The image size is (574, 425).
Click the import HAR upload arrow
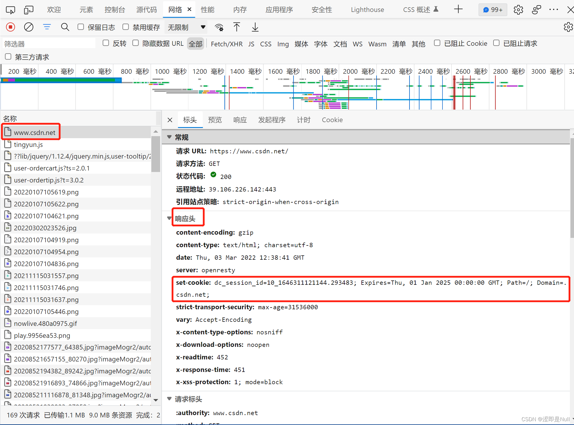pyautogui.click(x=237, y=27)
